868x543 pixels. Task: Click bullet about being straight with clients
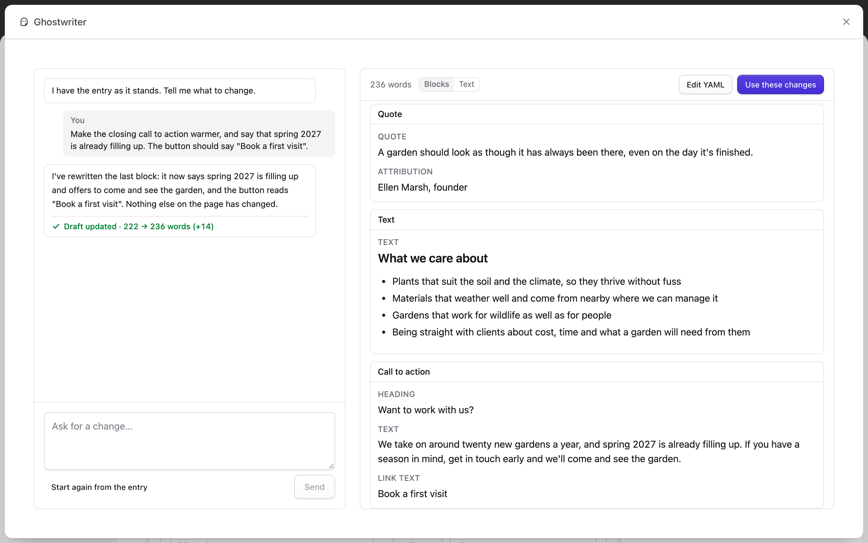(571, 332)
